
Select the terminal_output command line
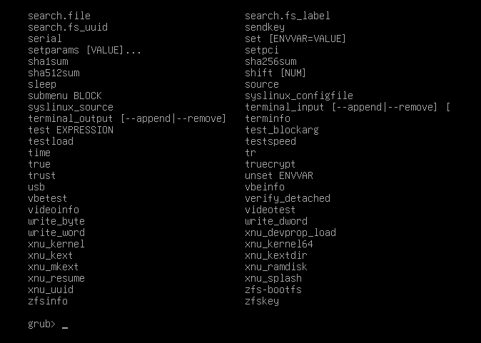click(x=127, y=118)
